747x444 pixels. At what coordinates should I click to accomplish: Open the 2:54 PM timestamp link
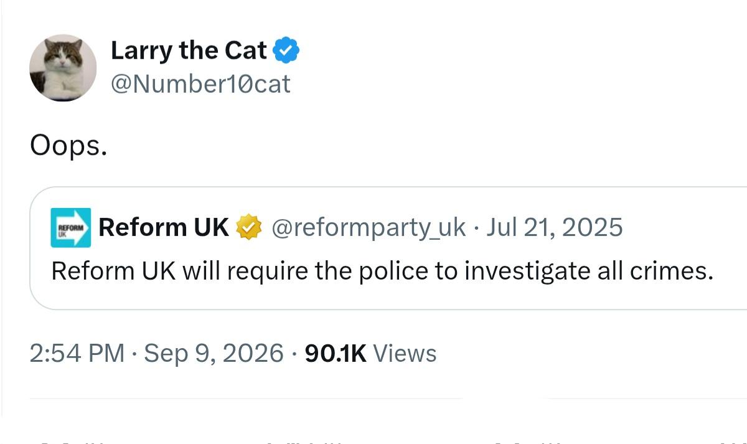77,353
